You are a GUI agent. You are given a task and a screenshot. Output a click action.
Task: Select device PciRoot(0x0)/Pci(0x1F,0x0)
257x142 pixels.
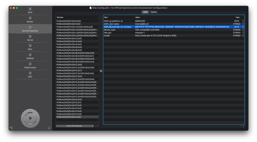coord(77,105)
